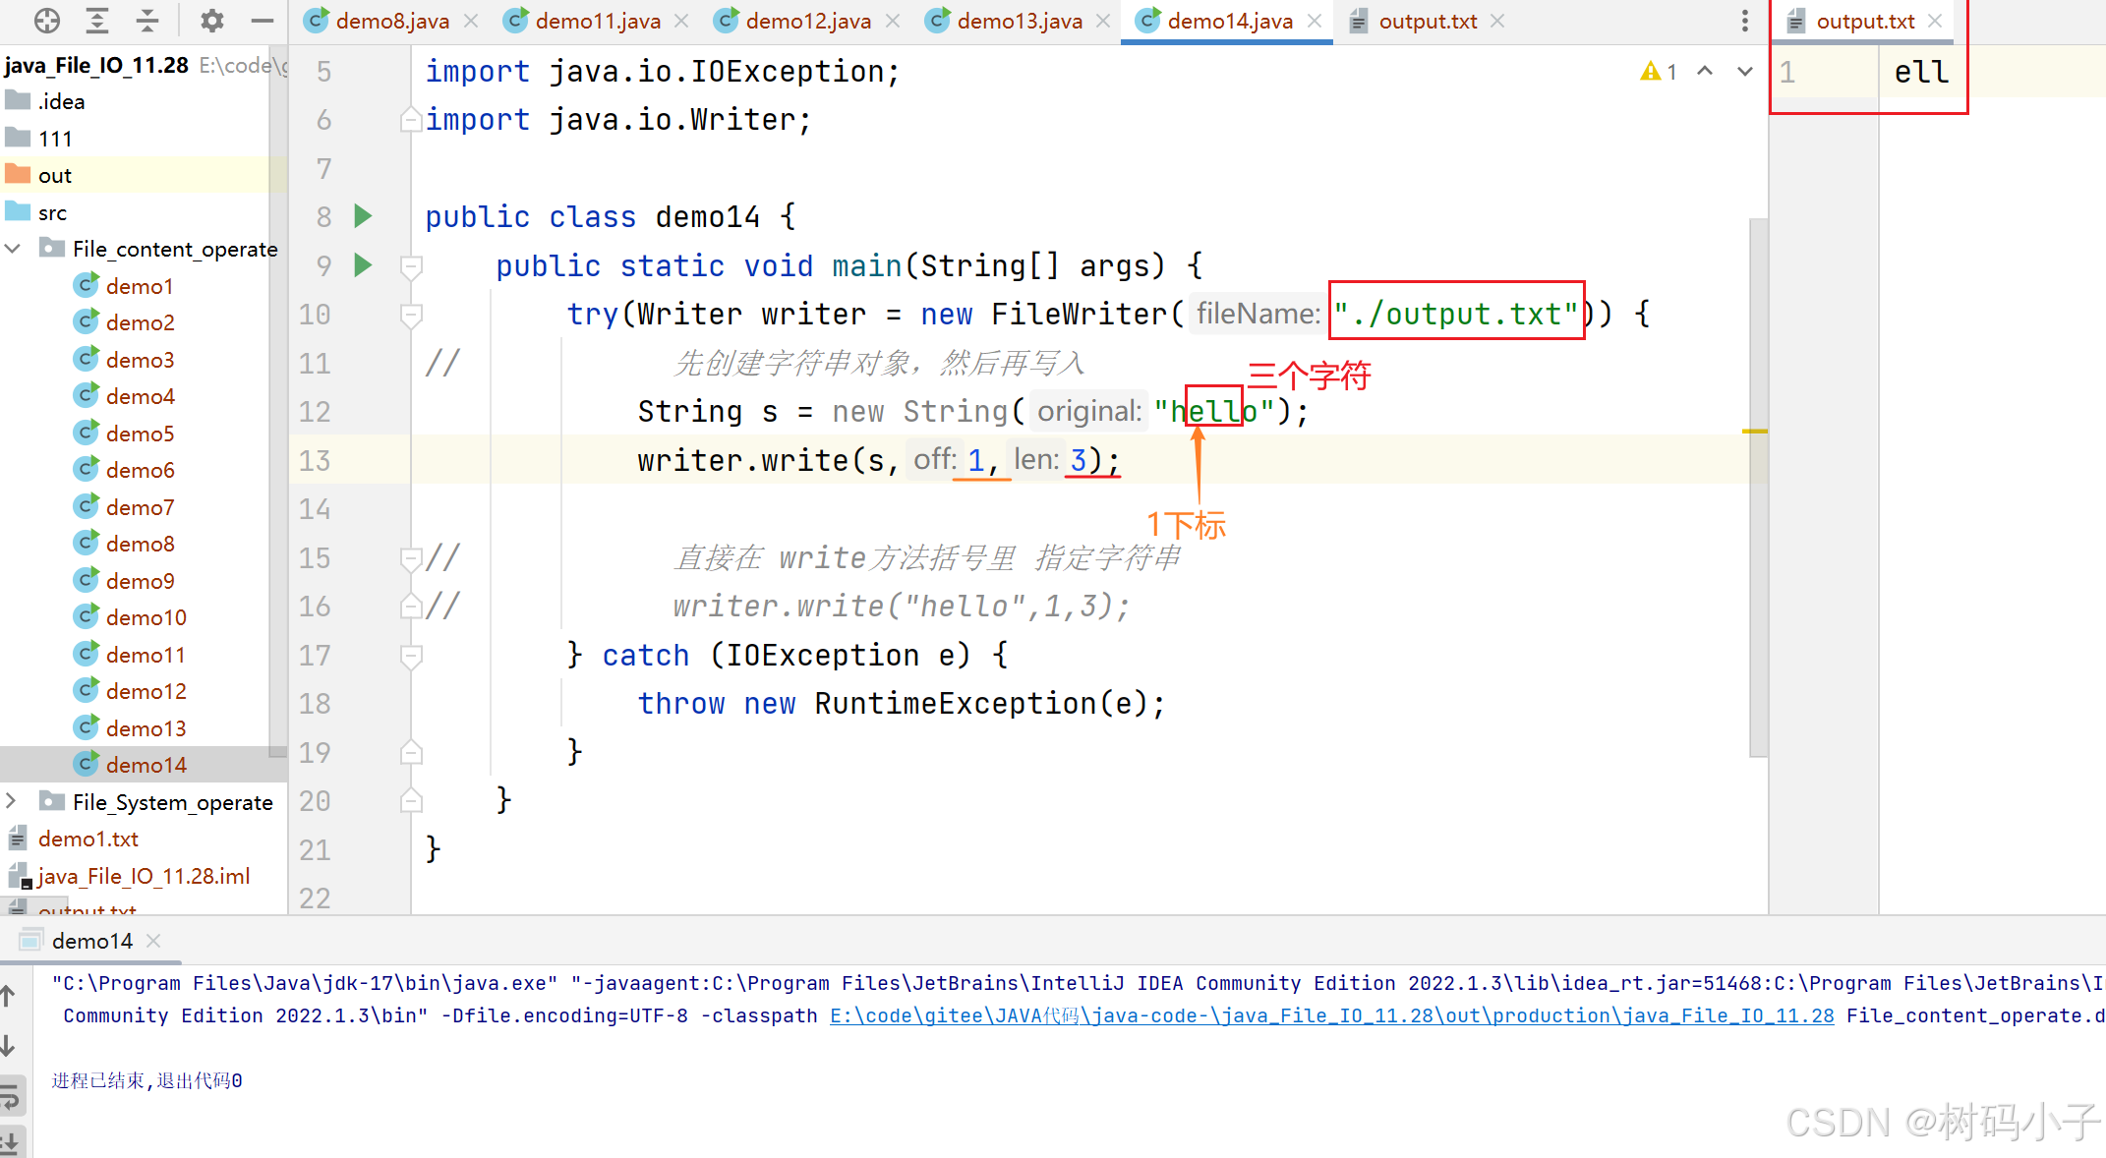
Task: Open demo10 class in project tree
Action: pyautogui.click(x=146, y=617)
